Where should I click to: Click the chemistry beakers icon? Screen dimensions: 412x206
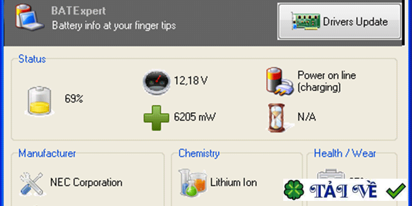[x=192, y=183]
